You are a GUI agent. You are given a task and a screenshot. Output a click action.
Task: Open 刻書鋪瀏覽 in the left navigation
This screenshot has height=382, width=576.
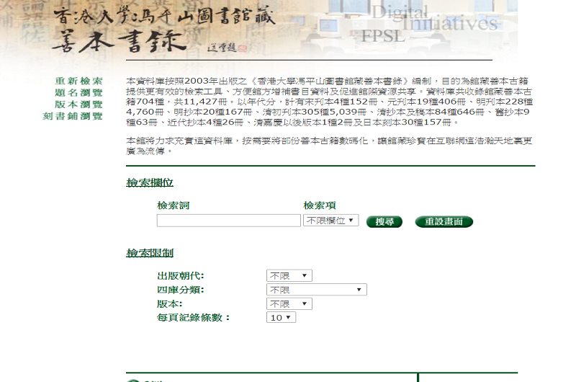point(73,116)
